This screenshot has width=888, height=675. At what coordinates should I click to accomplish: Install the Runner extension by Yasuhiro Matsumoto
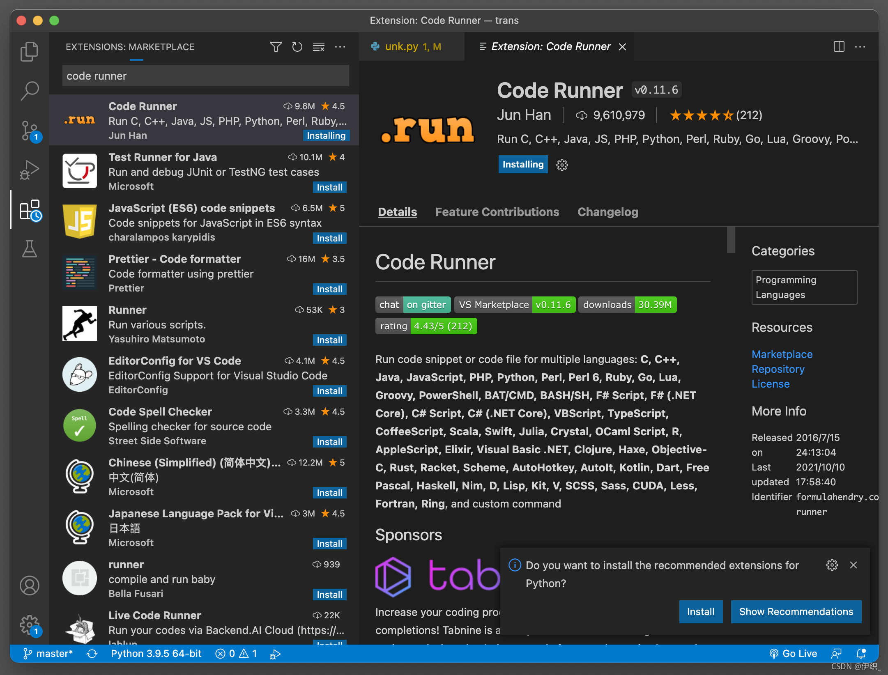[x=329, y=340]
